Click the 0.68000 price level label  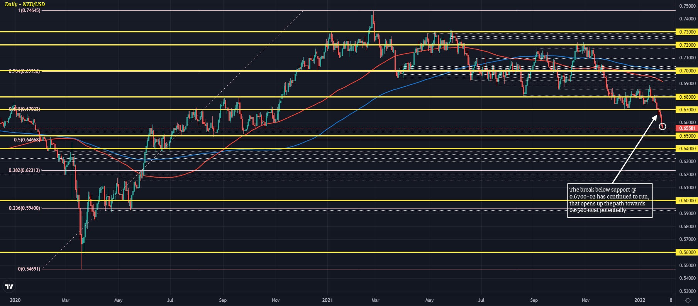pos(686,97)
